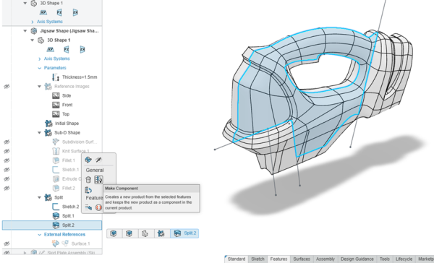The image size is (434, 263).
Task: Switch to the Features tab
Action: (278, 259)
